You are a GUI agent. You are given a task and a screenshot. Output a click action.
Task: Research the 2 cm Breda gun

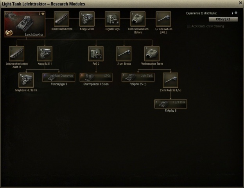124,54
